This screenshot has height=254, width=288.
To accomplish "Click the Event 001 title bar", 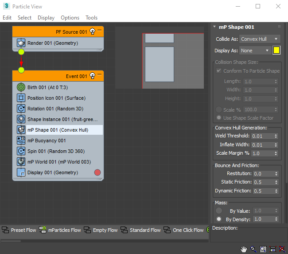I will 58,76.
